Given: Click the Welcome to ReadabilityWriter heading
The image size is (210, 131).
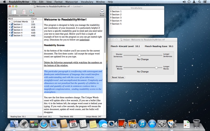Looking at the screenshot, I should (x=65, y=19).
